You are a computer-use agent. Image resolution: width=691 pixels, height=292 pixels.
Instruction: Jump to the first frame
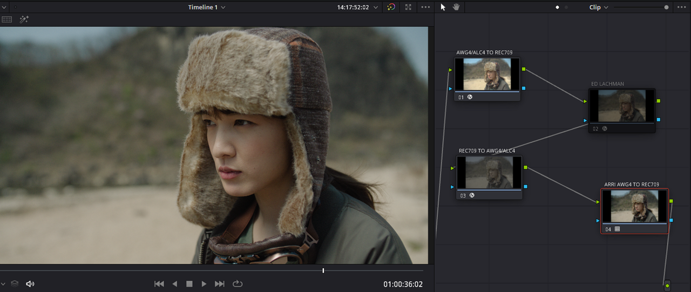pos(159,283)
